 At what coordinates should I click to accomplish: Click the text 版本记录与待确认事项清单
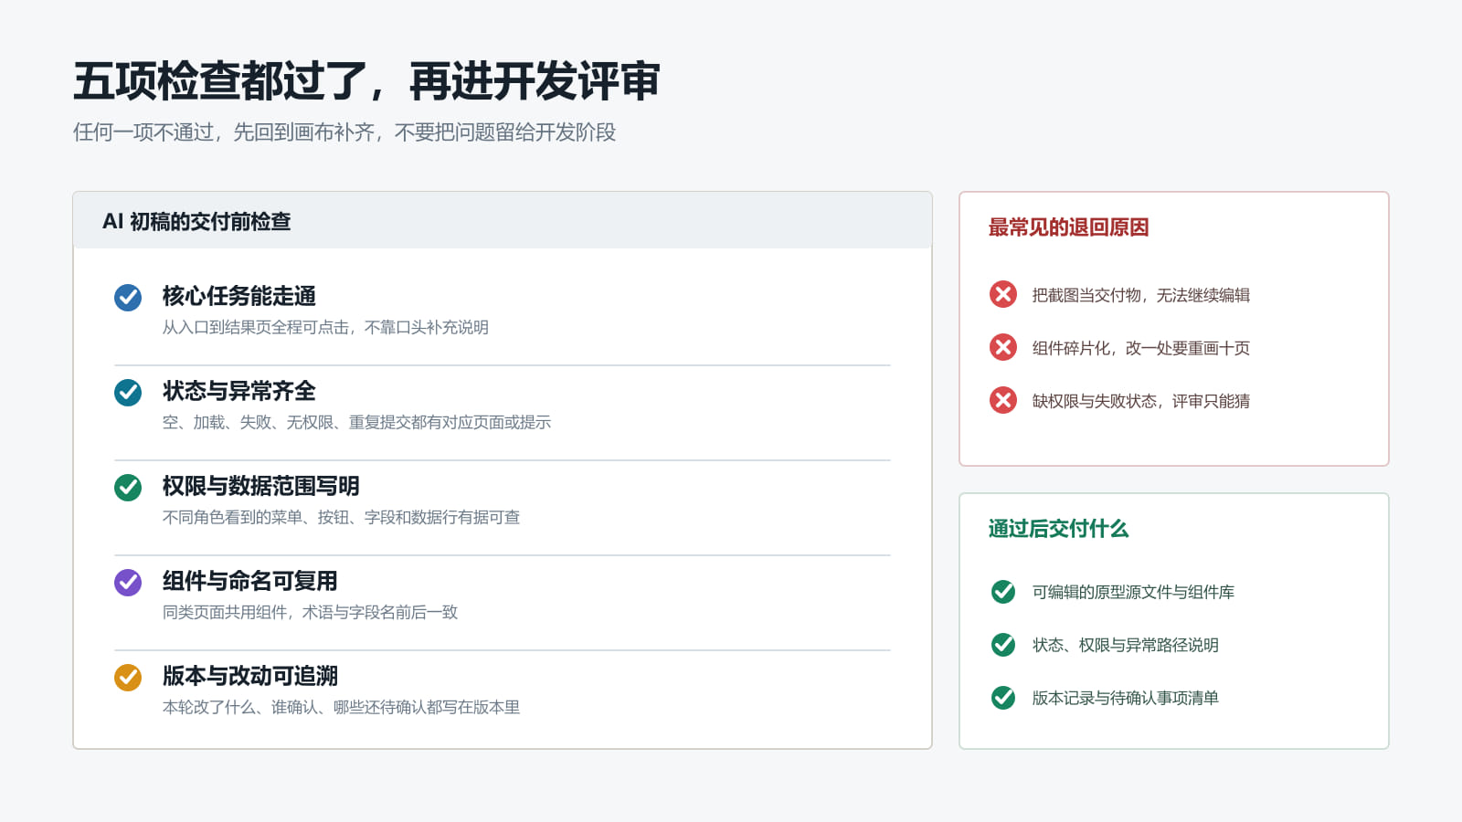1126,698
